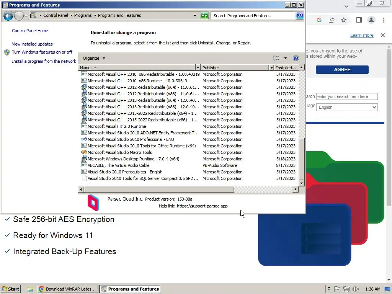Open Turn Windows features on or off
This screenshot has height=294, width=392.
coord(42,52)
